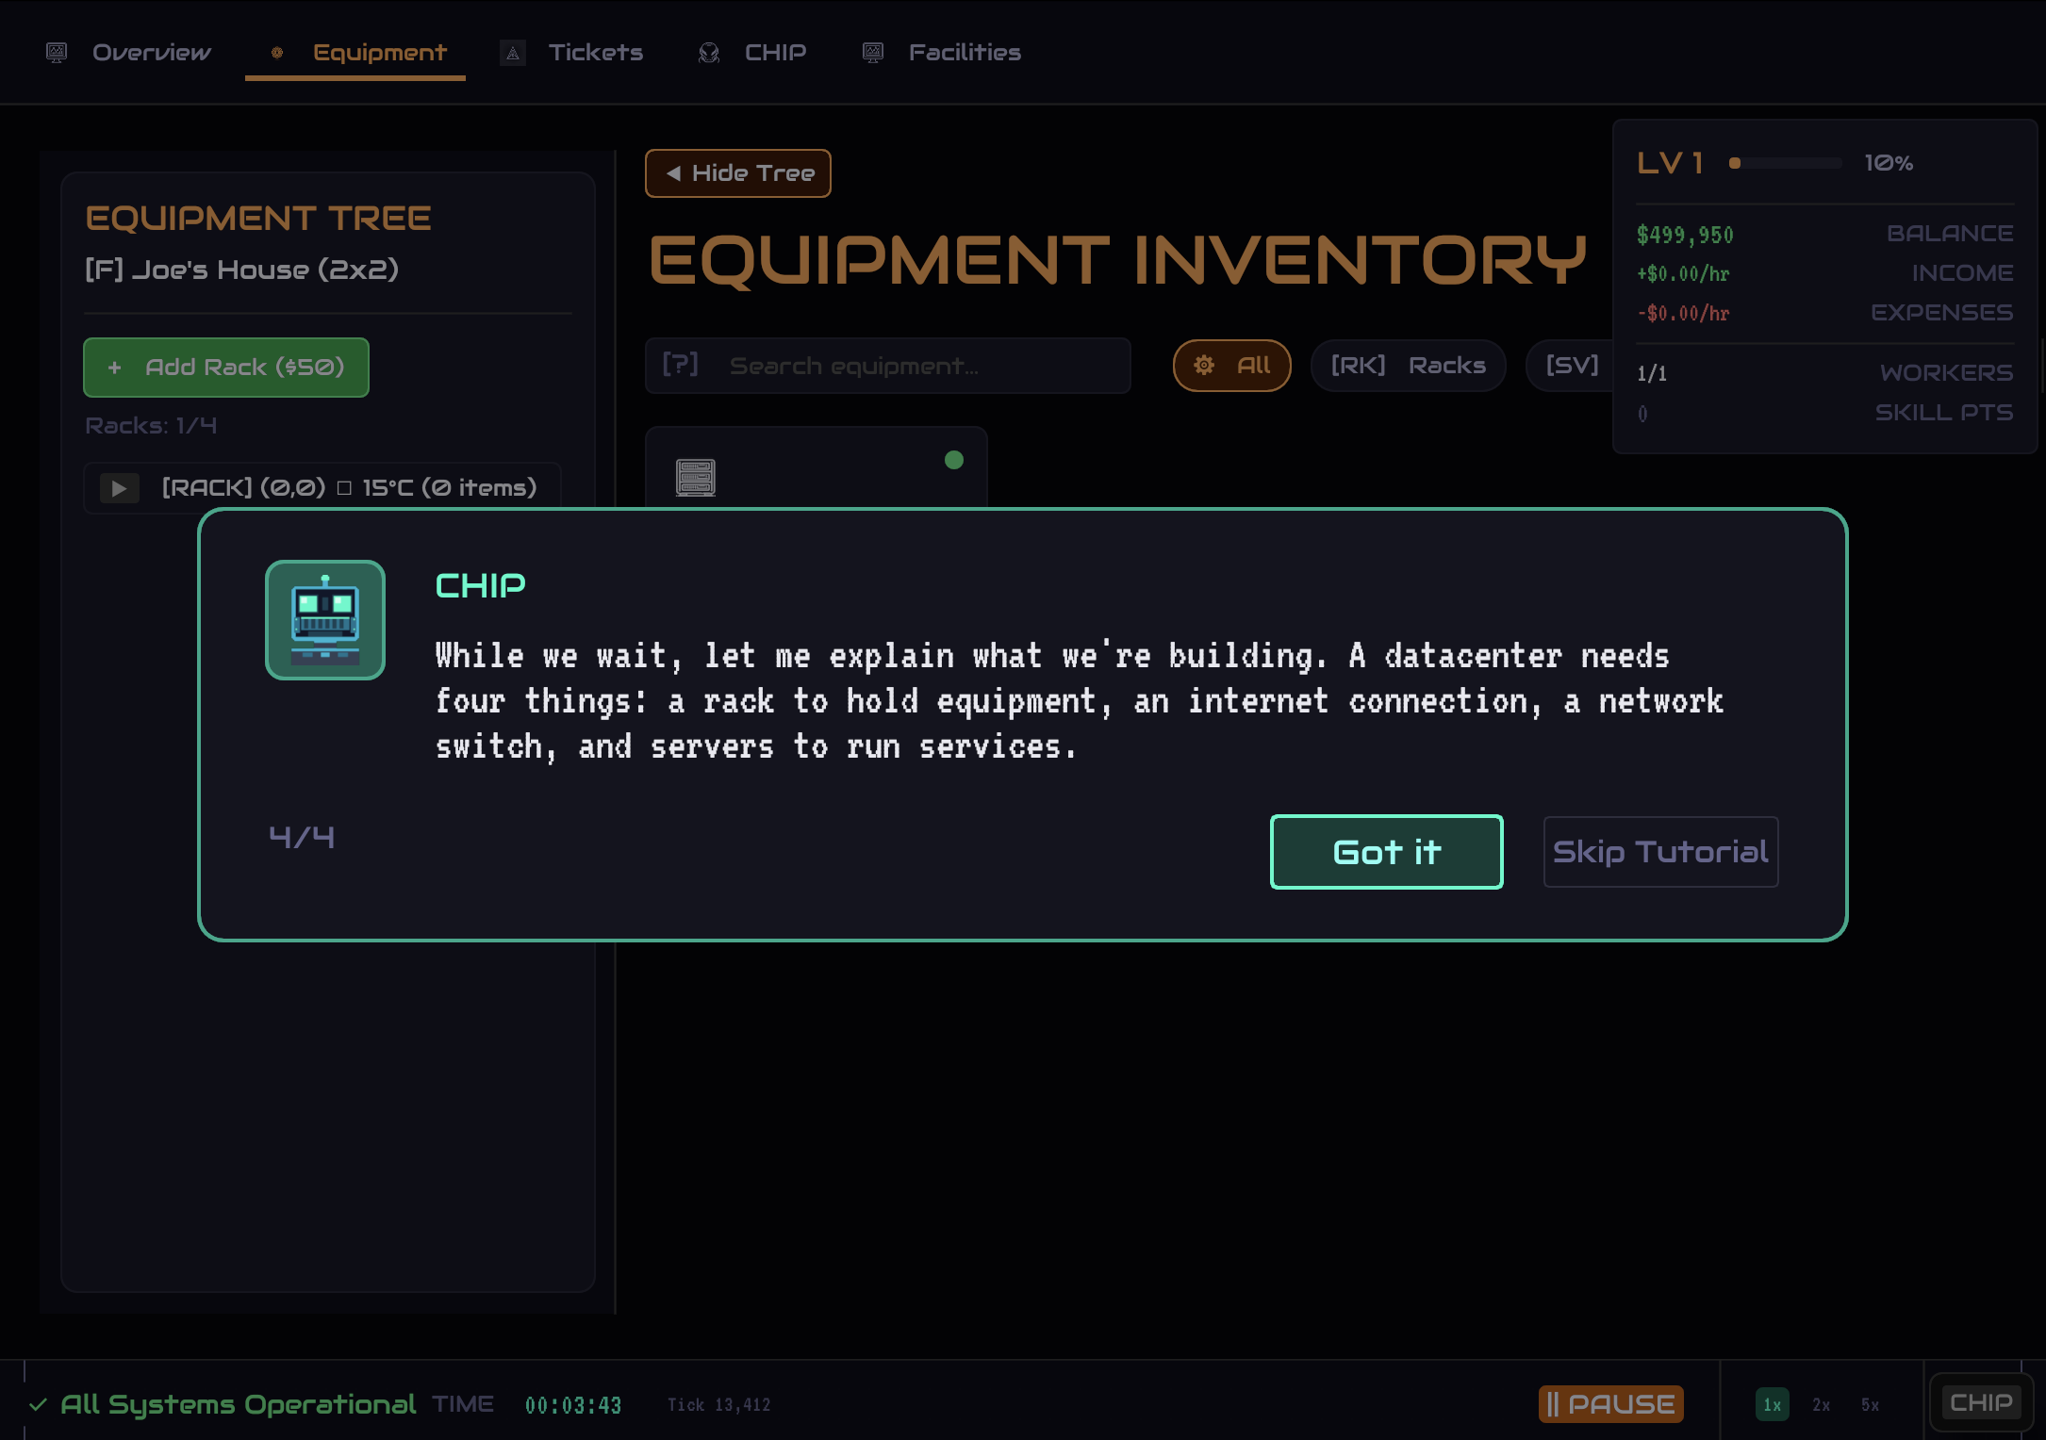Set game speed to 5x
2046x1440 pixels.
(1870, 1405)
